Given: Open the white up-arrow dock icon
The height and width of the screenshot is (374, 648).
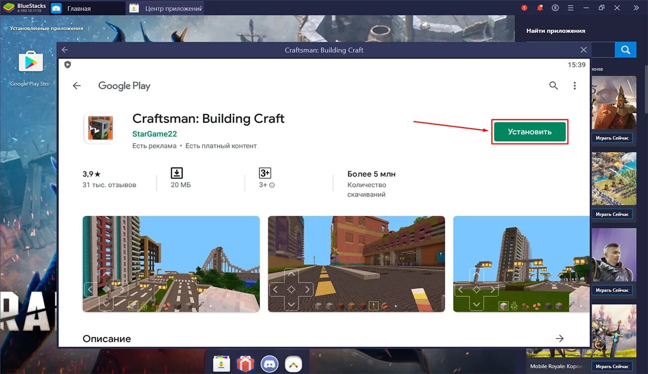Looking at the screenshot, I should coord(294,364).
